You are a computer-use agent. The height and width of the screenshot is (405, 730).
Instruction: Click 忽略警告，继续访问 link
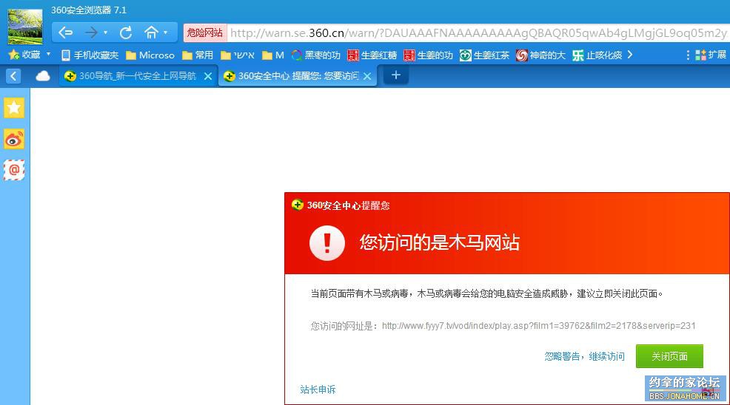click(584, 357)
